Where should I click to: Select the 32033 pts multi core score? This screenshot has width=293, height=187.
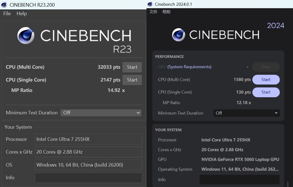tap(109, 67)
